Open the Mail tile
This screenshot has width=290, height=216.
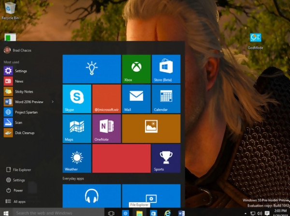coord(136,98)
